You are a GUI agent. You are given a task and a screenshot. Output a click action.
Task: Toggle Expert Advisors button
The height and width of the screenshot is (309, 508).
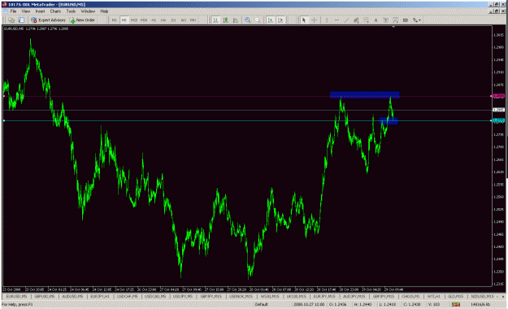(48, 20)
